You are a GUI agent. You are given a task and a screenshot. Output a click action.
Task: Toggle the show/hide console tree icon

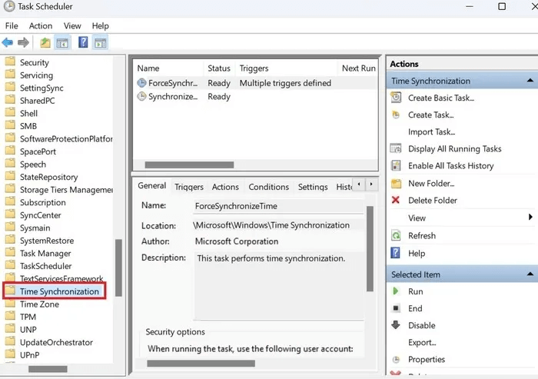click(62, 43)
